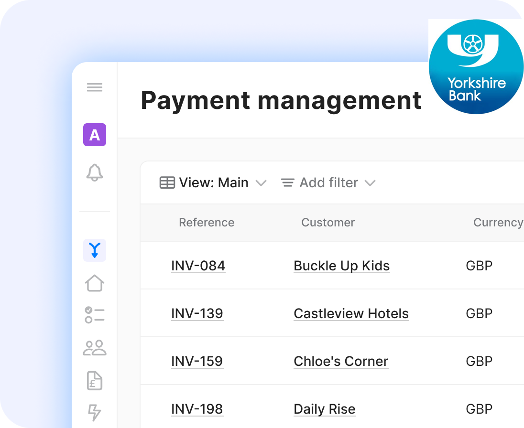Open the customers people icon
Screen dimensions: 524x428
click(95, 348)
